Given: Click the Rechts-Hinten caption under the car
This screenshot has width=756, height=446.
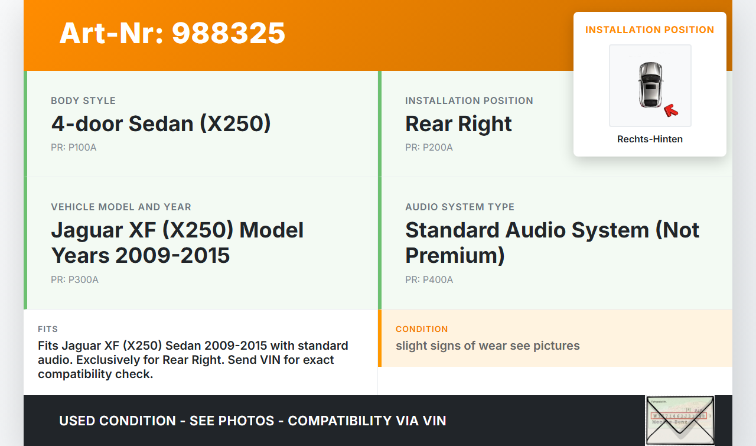Looking at the screenshot, I should pos(650,139).
